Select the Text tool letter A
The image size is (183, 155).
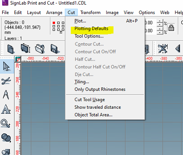coord(6,109)
